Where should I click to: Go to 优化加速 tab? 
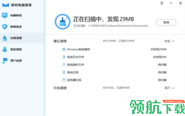(x=16, y=49)
